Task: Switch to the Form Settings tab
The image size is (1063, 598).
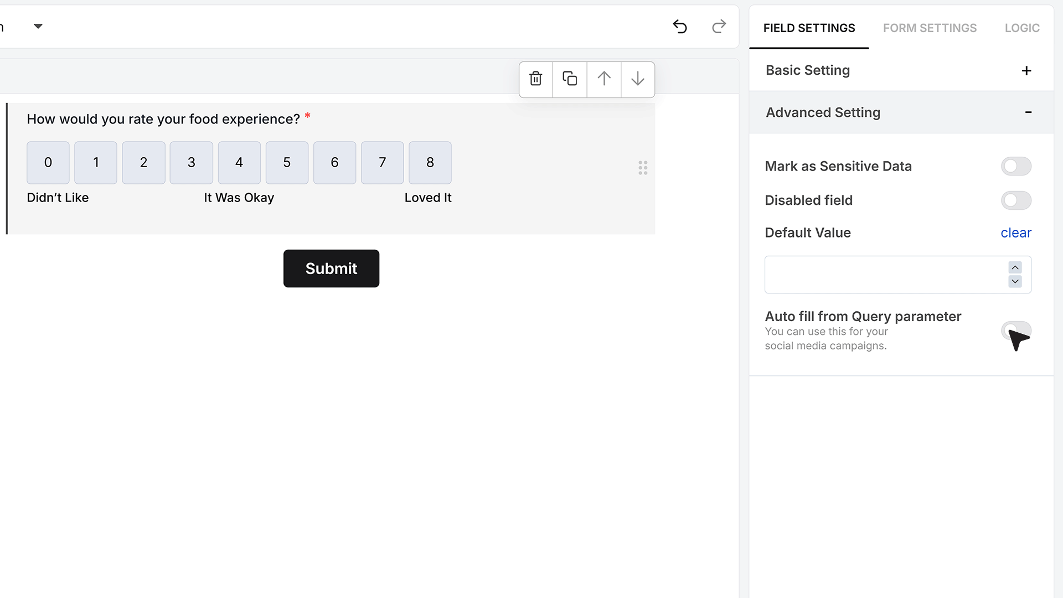Action: coord(930,28)
